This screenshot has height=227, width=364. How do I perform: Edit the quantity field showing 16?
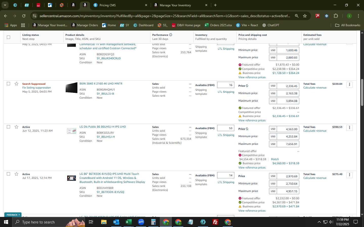click(226, 85)
